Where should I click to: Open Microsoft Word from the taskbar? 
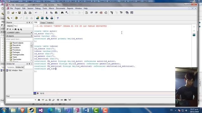[86, 110]
